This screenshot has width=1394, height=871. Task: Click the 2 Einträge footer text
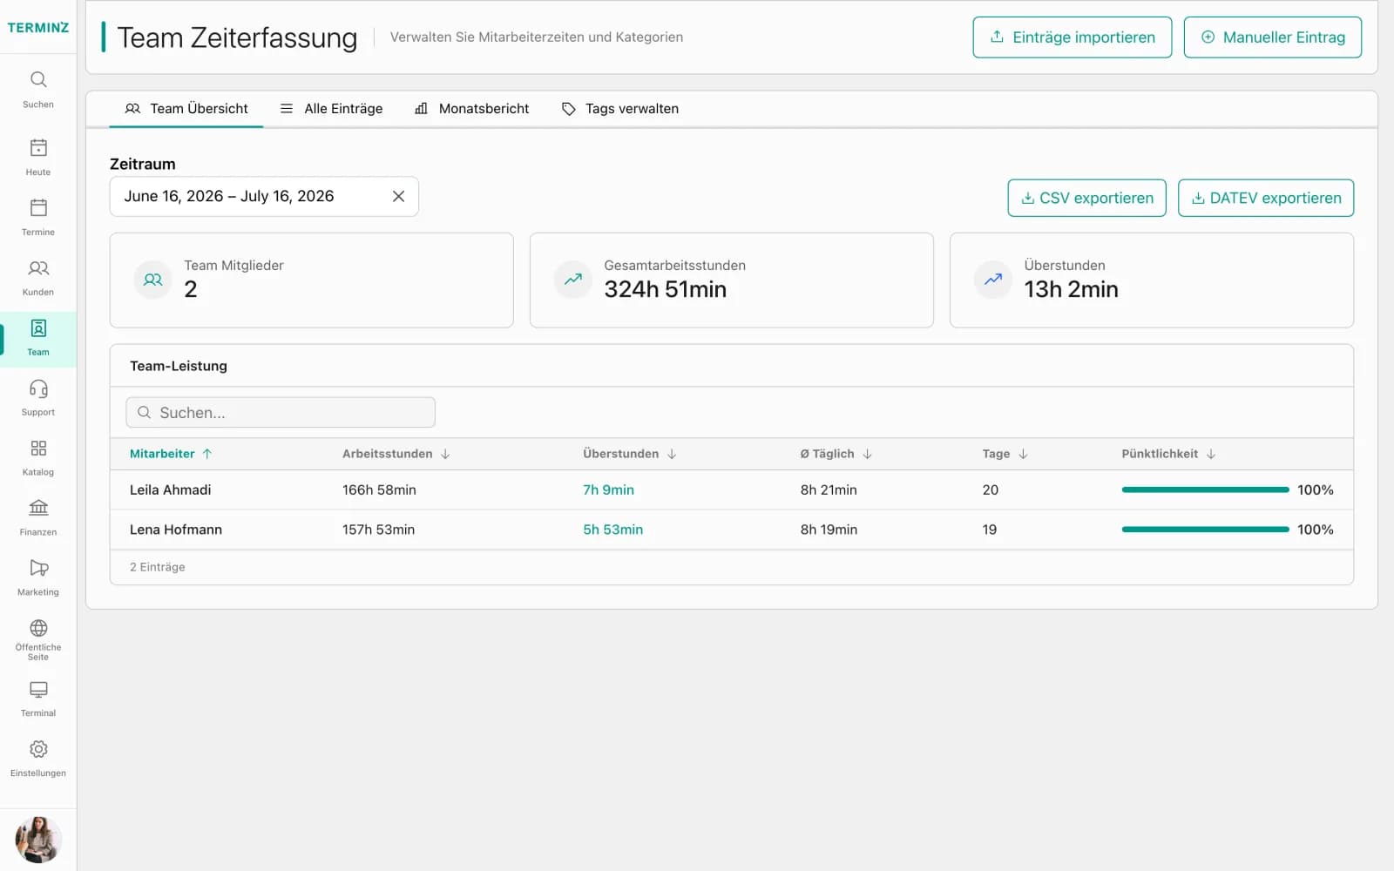(158, 567)
